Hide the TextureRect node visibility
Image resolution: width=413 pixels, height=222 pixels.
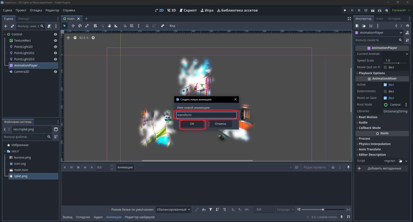click(x=55, y=40)
